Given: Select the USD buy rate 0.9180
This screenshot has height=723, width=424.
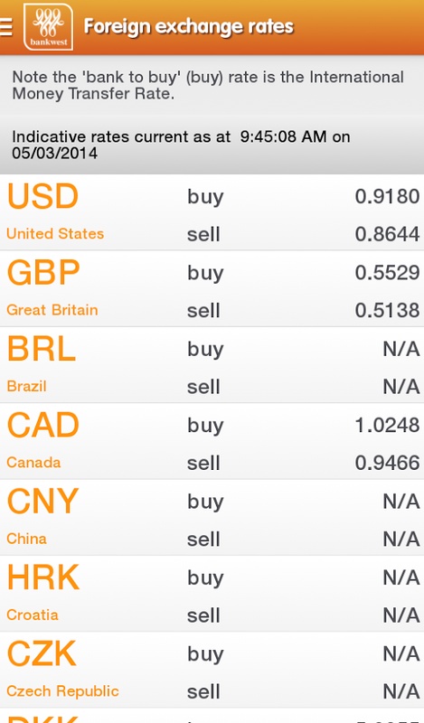Looking at the screenshot, I should 387,197.
